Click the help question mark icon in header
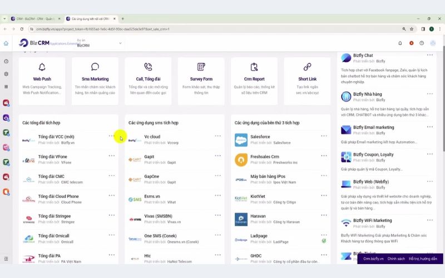The width and height of the screenshot is (445, 278). pyautogui.click(x=422, y=43)
